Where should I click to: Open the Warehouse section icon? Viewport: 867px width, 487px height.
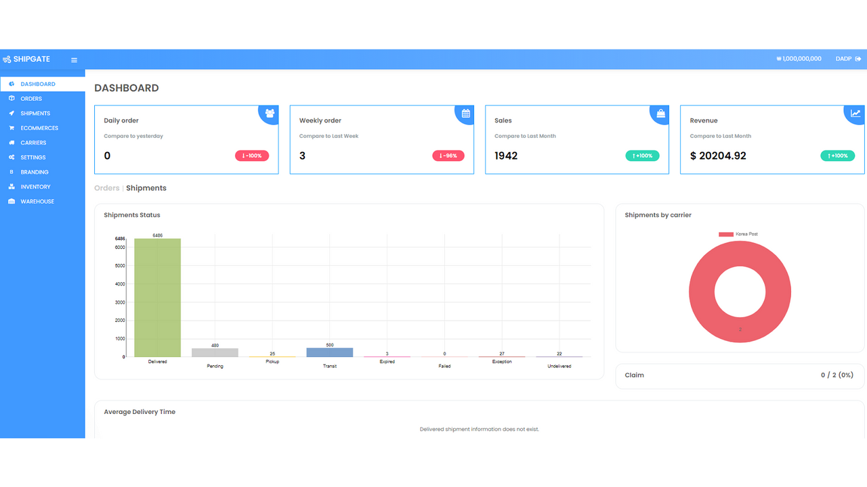coord(12,201)
